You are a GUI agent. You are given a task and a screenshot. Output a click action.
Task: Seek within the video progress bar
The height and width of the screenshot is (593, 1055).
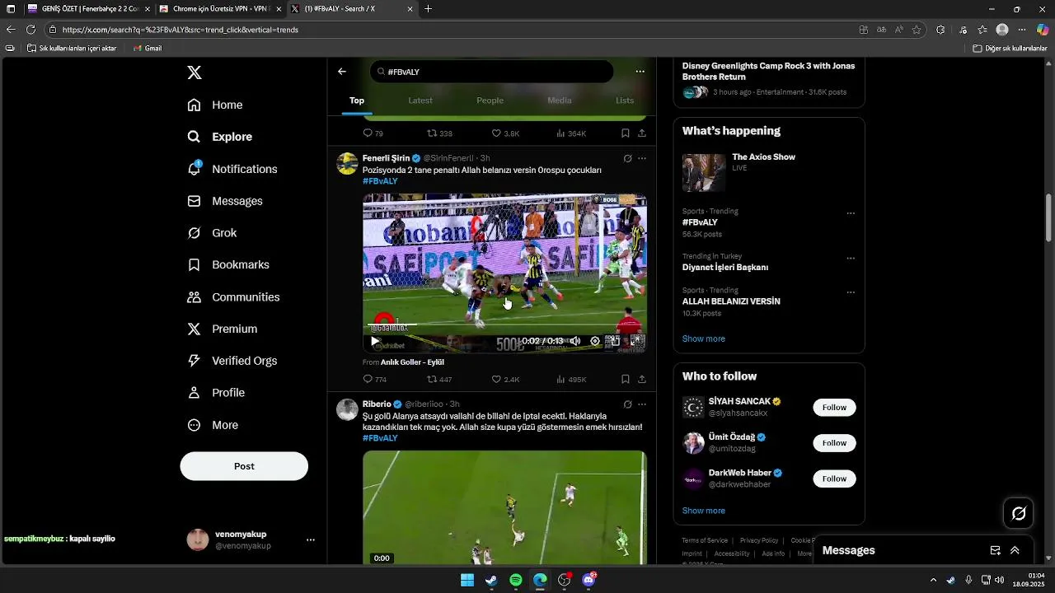[x=504, y=326]
